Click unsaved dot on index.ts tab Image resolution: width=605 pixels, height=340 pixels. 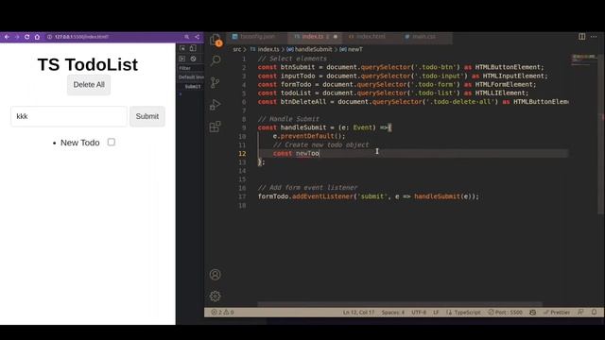click(x=336, y=37)
